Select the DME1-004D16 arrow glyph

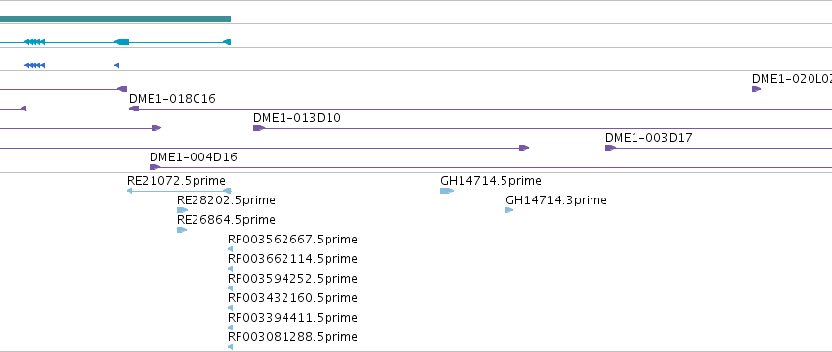[x=154, y=167]
